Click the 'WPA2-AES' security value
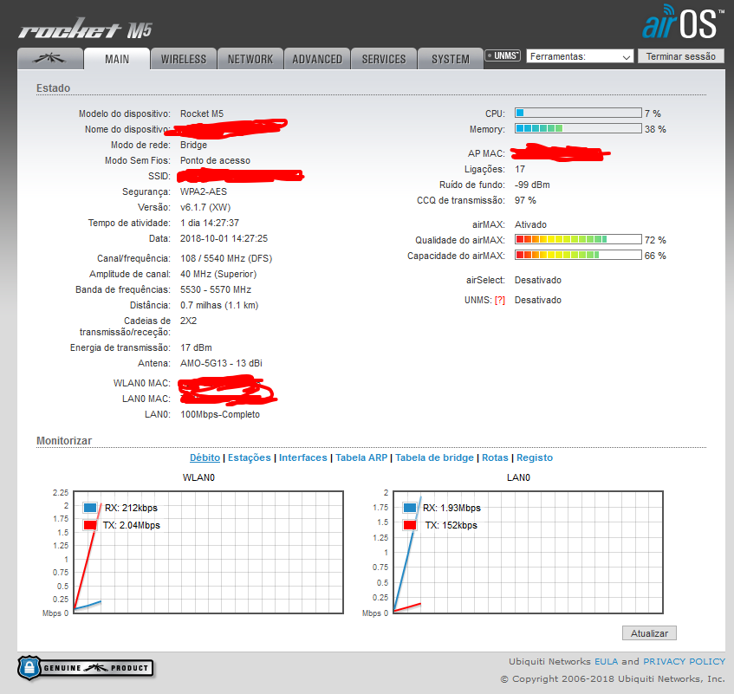 [204, 191]
